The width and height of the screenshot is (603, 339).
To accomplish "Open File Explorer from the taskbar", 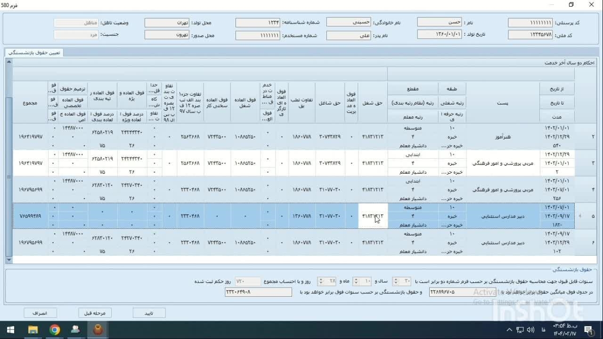I will coord(33,330).
